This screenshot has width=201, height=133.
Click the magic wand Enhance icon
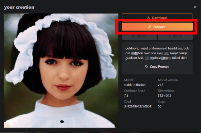pyautogui.click(x=150, y=27)
